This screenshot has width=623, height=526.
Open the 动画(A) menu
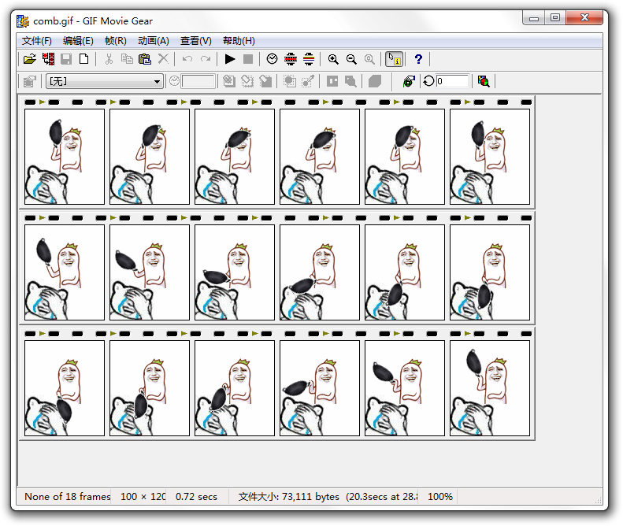(153, 41)
